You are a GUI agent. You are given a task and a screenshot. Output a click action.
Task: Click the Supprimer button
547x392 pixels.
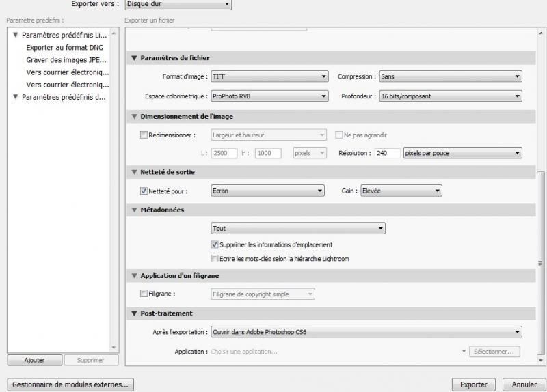91,360
